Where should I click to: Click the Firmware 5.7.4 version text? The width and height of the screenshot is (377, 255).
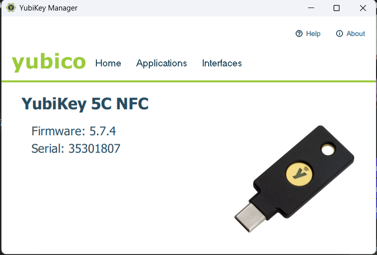tap(74, 131)
